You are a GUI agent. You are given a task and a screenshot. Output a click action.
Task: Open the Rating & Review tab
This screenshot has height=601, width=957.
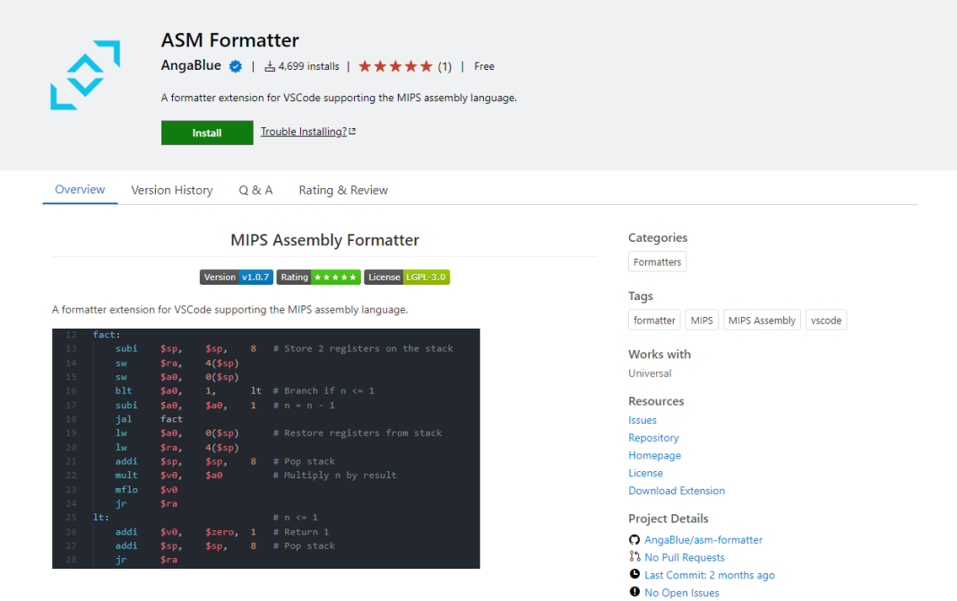point(343,190)
